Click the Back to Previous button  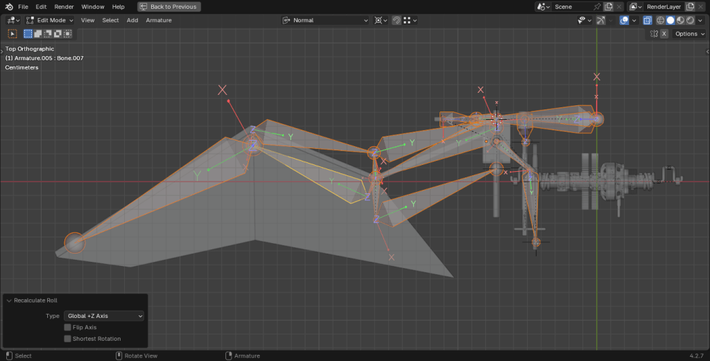coord(169,6)
